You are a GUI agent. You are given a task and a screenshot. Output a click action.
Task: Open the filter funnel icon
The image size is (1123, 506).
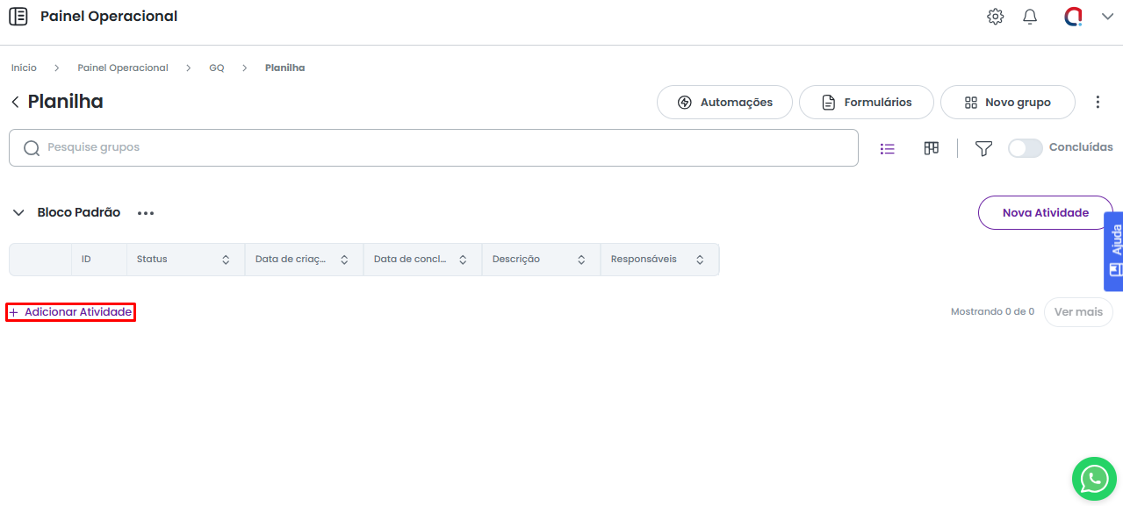point(983,149)
